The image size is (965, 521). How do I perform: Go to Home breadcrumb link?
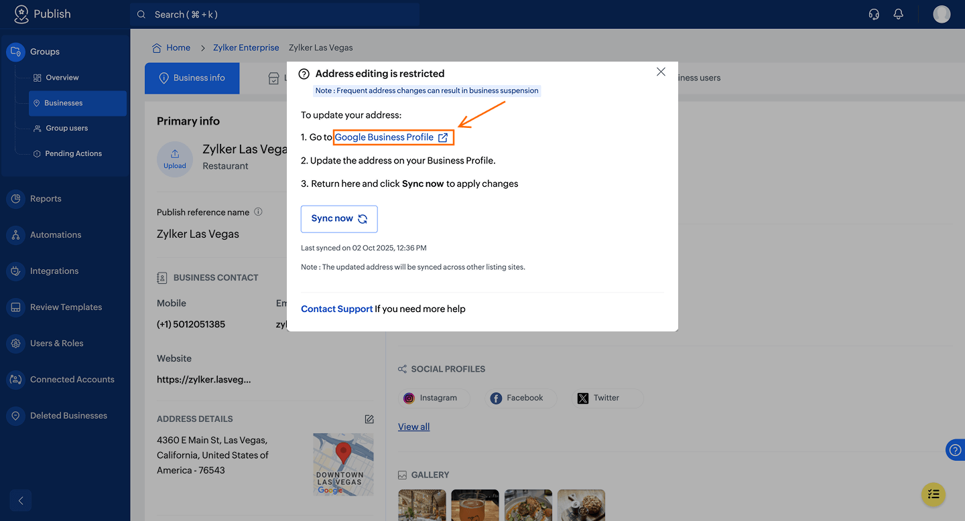click(178, 48)
